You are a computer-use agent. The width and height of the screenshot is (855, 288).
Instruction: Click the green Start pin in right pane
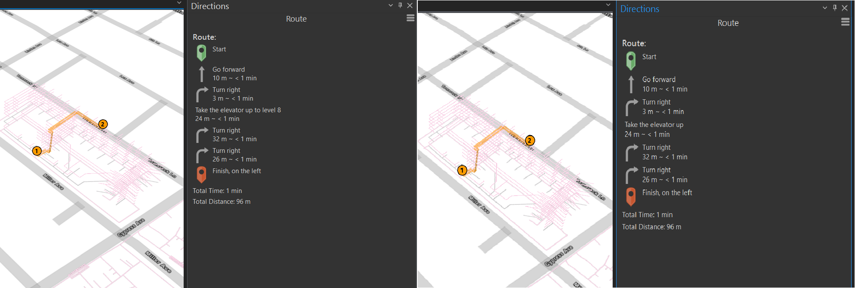point(631,61)
